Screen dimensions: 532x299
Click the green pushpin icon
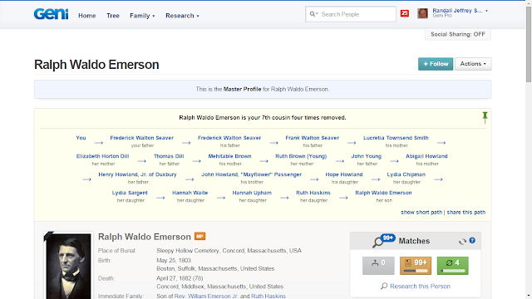pos(485,117)
